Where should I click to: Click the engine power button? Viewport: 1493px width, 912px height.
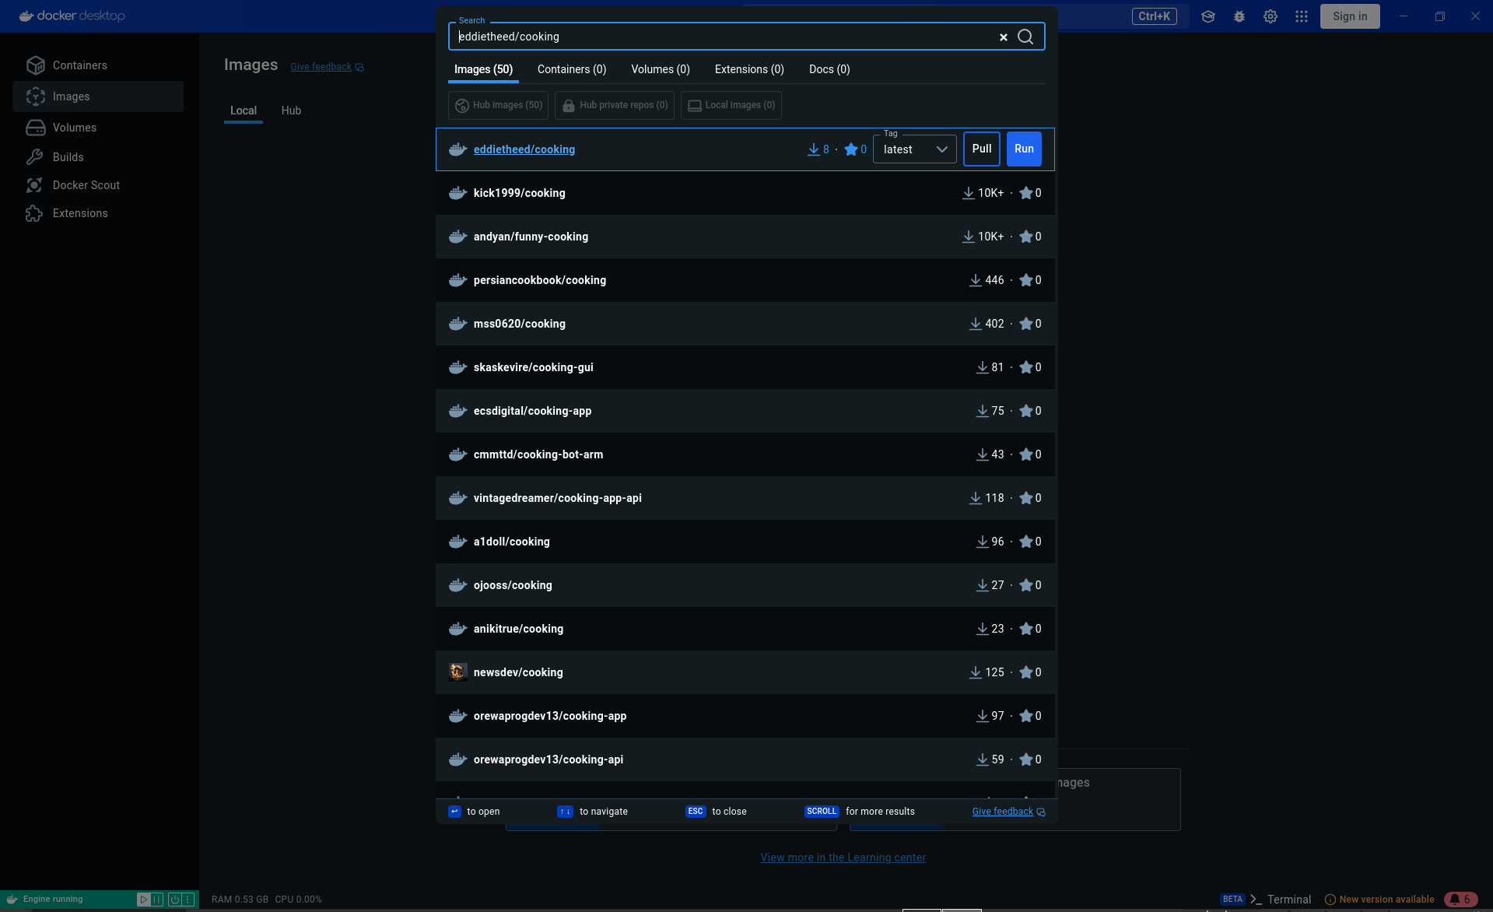point(175,900)
